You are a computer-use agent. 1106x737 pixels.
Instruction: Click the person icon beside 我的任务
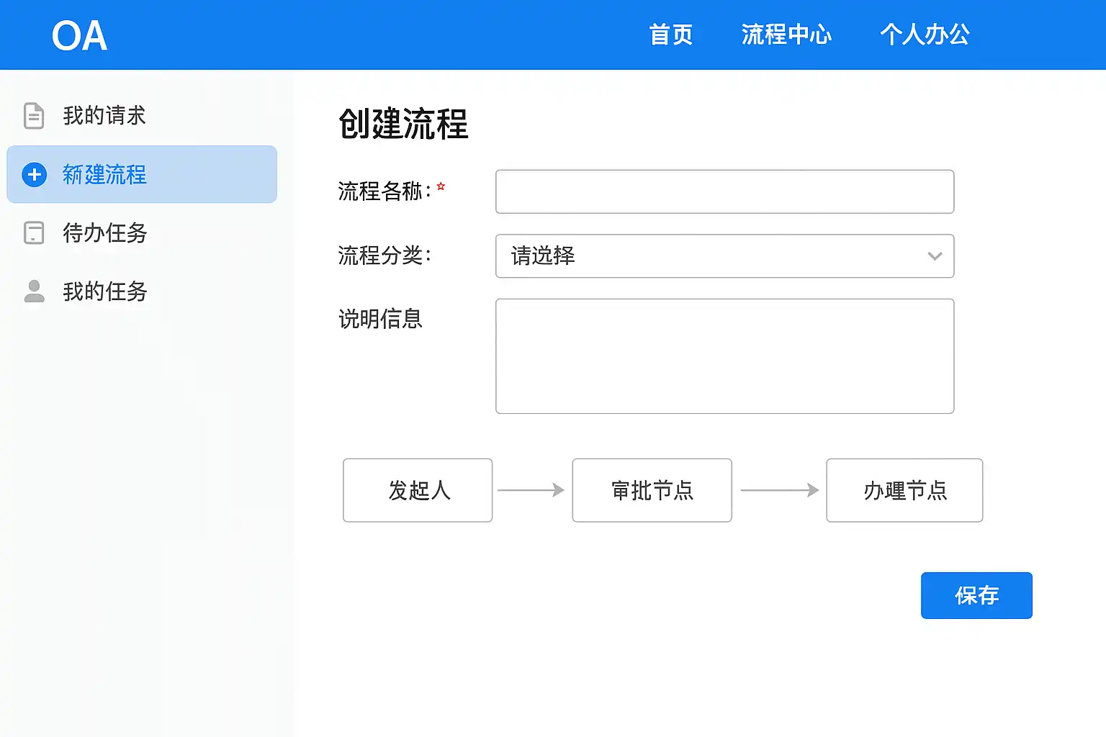(34, 291)
